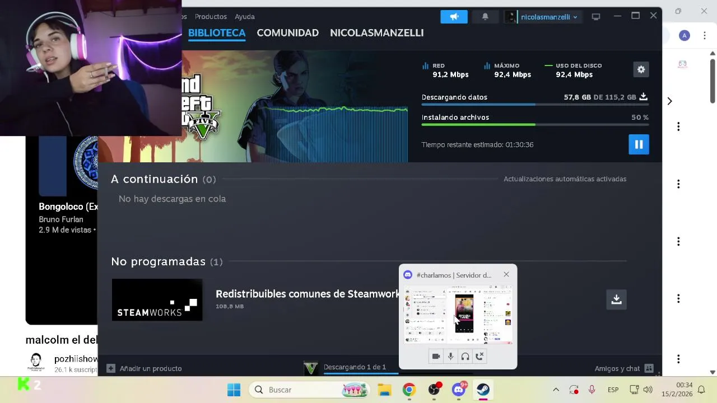This screenshot has height=403, width=717.
Task: Go to COMUNIDAD tab
Action: 288,33
